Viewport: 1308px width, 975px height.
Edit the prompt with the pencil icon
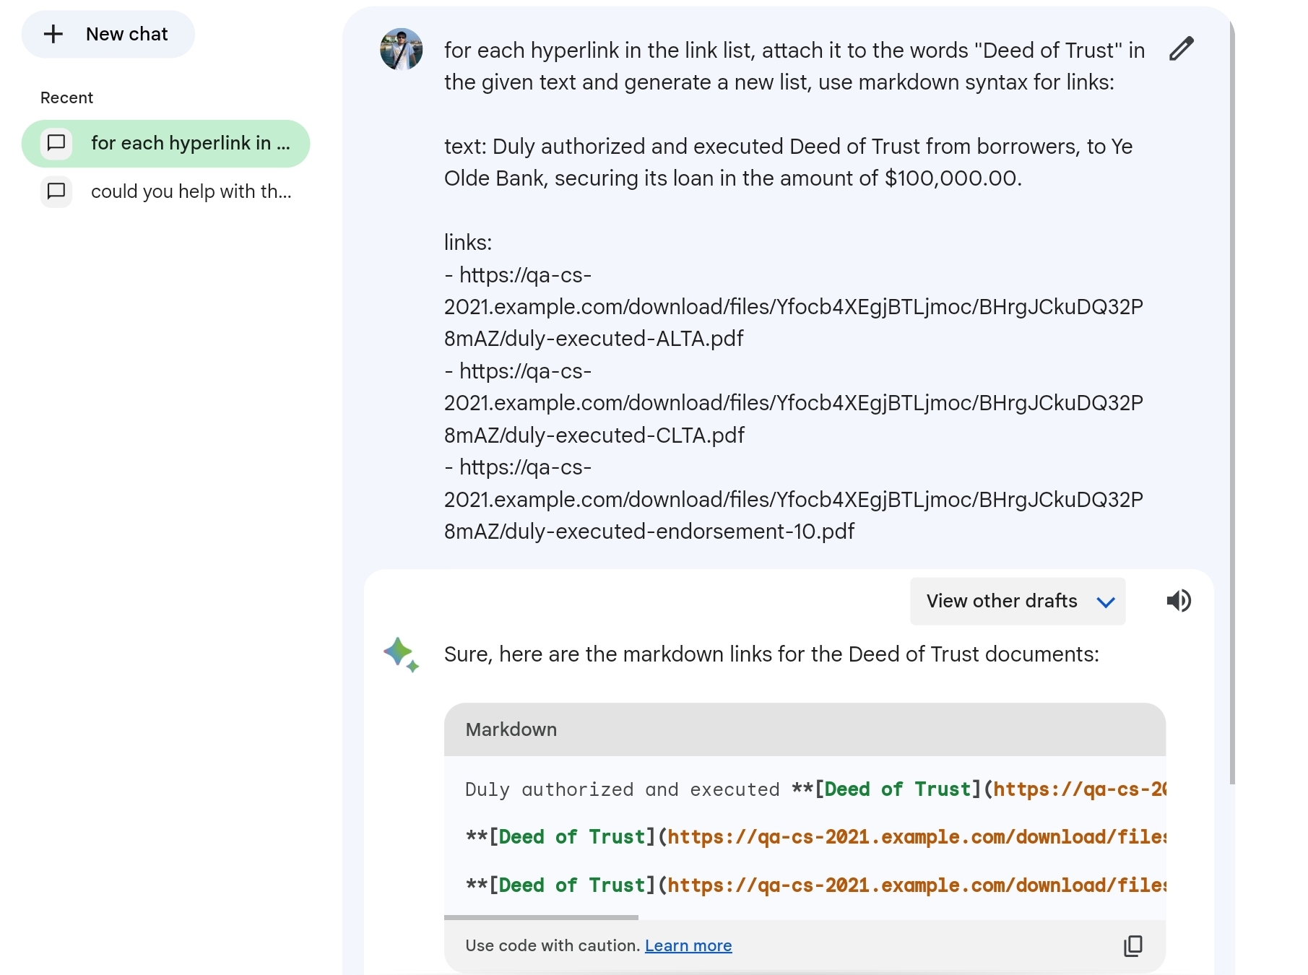click(x=1182, y=48)
